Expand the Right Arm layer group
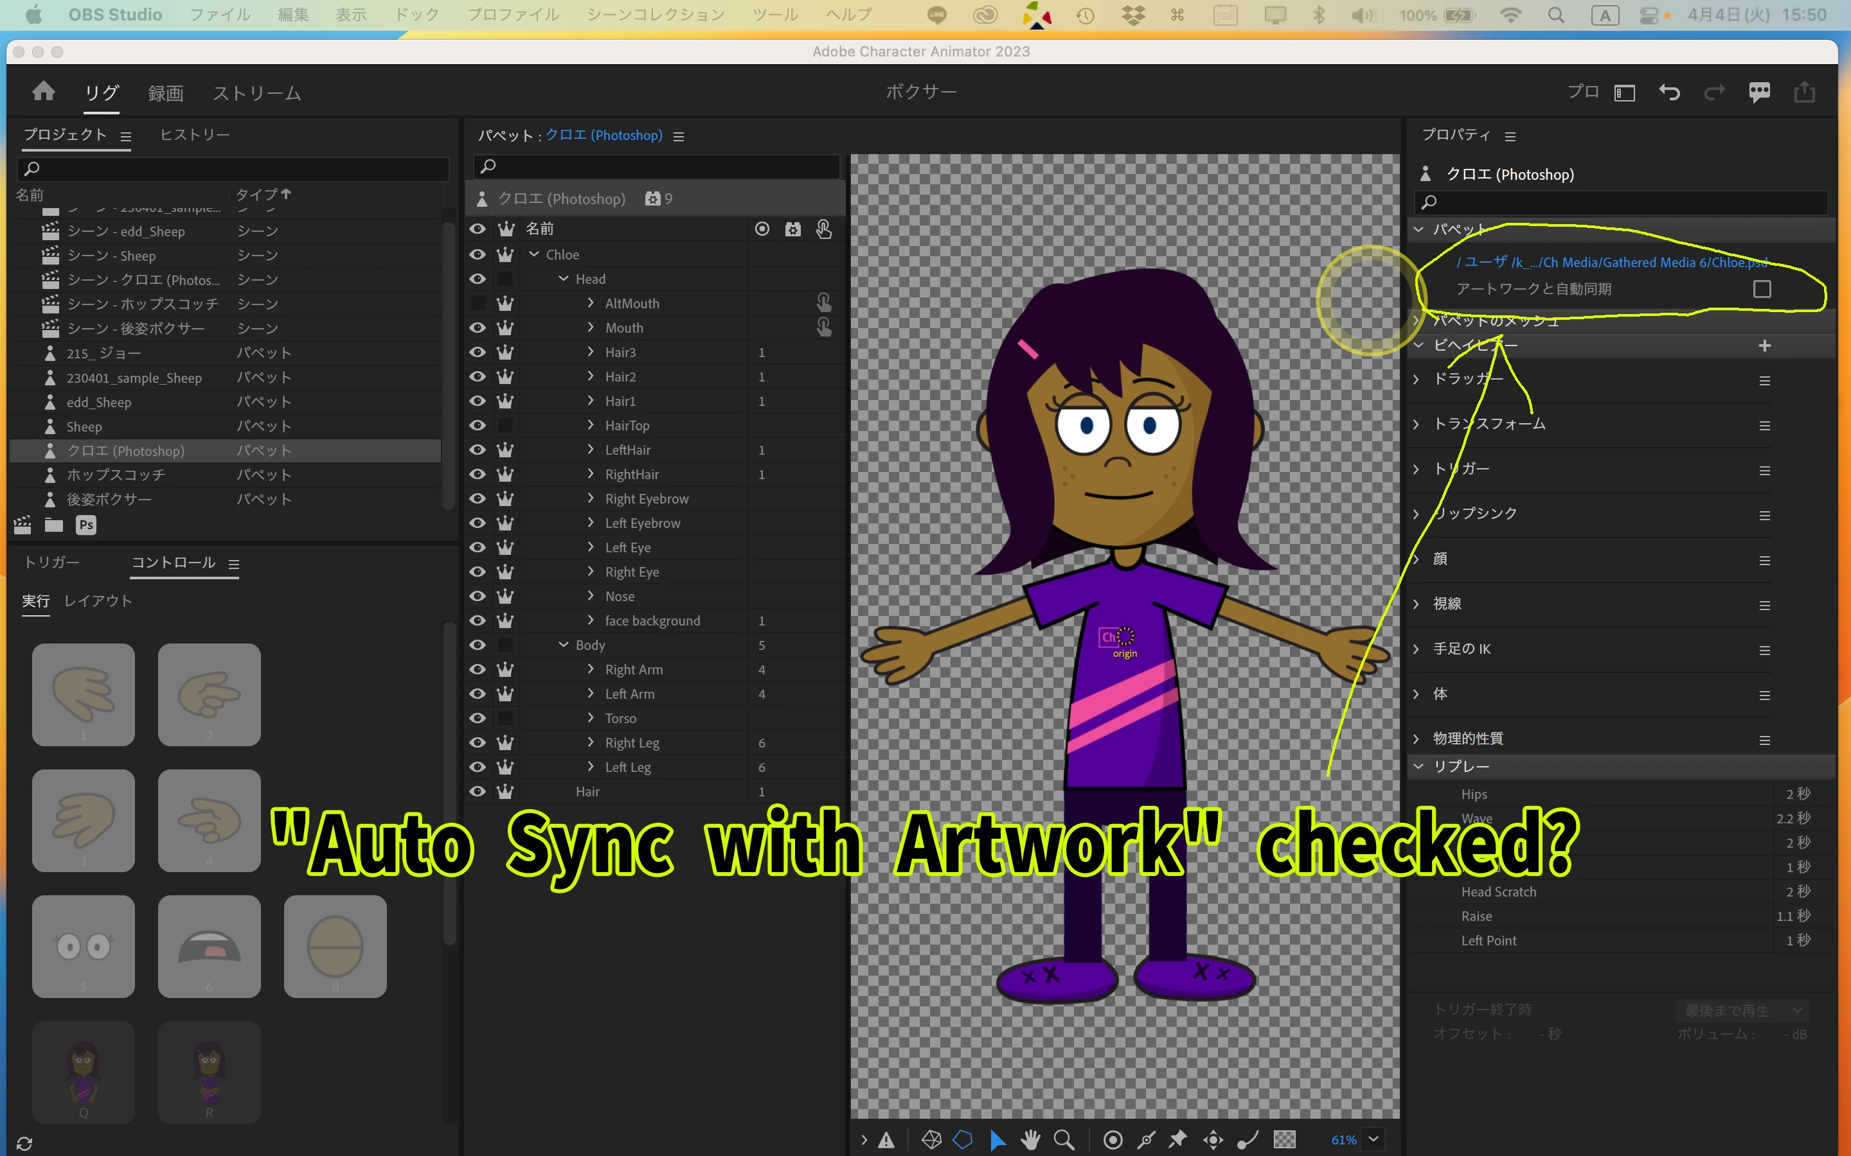Screen dimensions: 1851x1156 pos(591,669)
